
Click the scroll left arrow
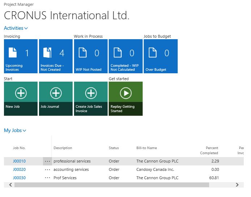10,185
